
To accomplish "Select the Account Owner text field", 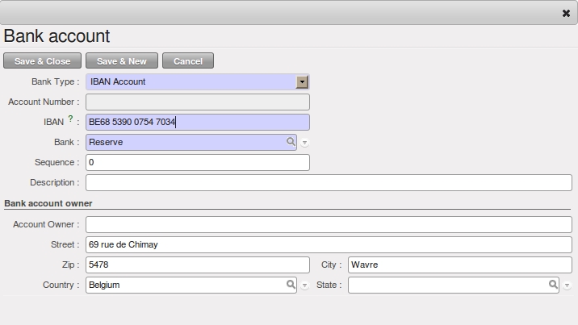I will click(x=328, y=224).
